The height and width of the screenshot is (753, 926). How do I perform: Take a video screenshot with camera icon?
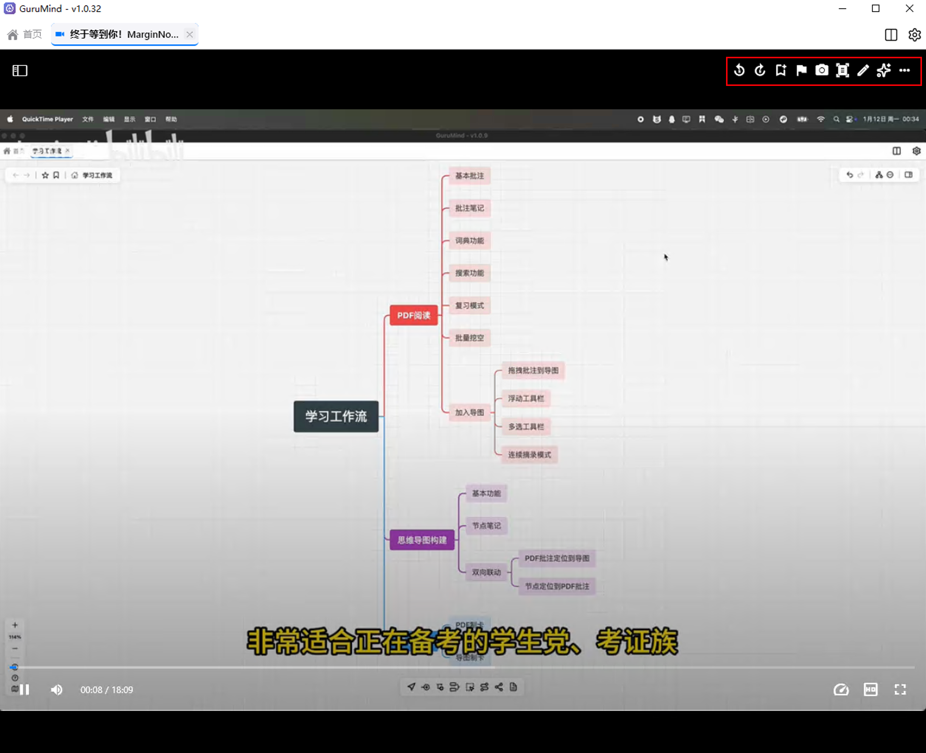(822, 70)
